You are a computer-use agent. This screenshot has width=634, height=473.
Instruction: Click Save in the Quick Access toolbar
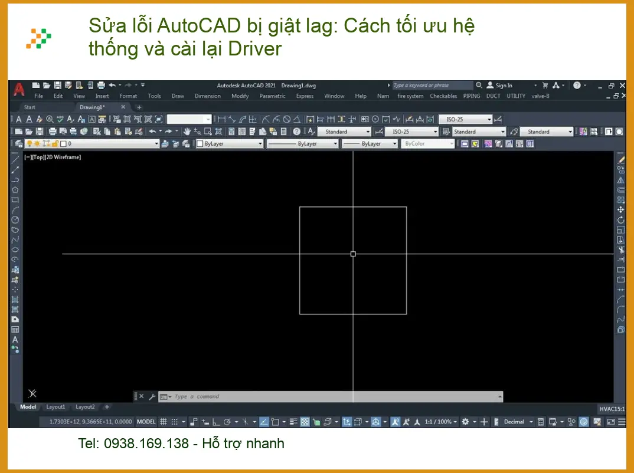pyautogui.click(x=57, y=86)
